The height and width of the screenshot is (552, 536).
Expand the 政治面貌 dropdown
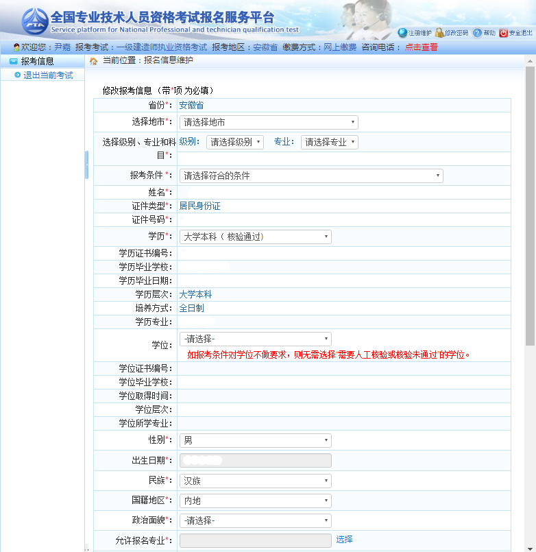tap(255, 520)
